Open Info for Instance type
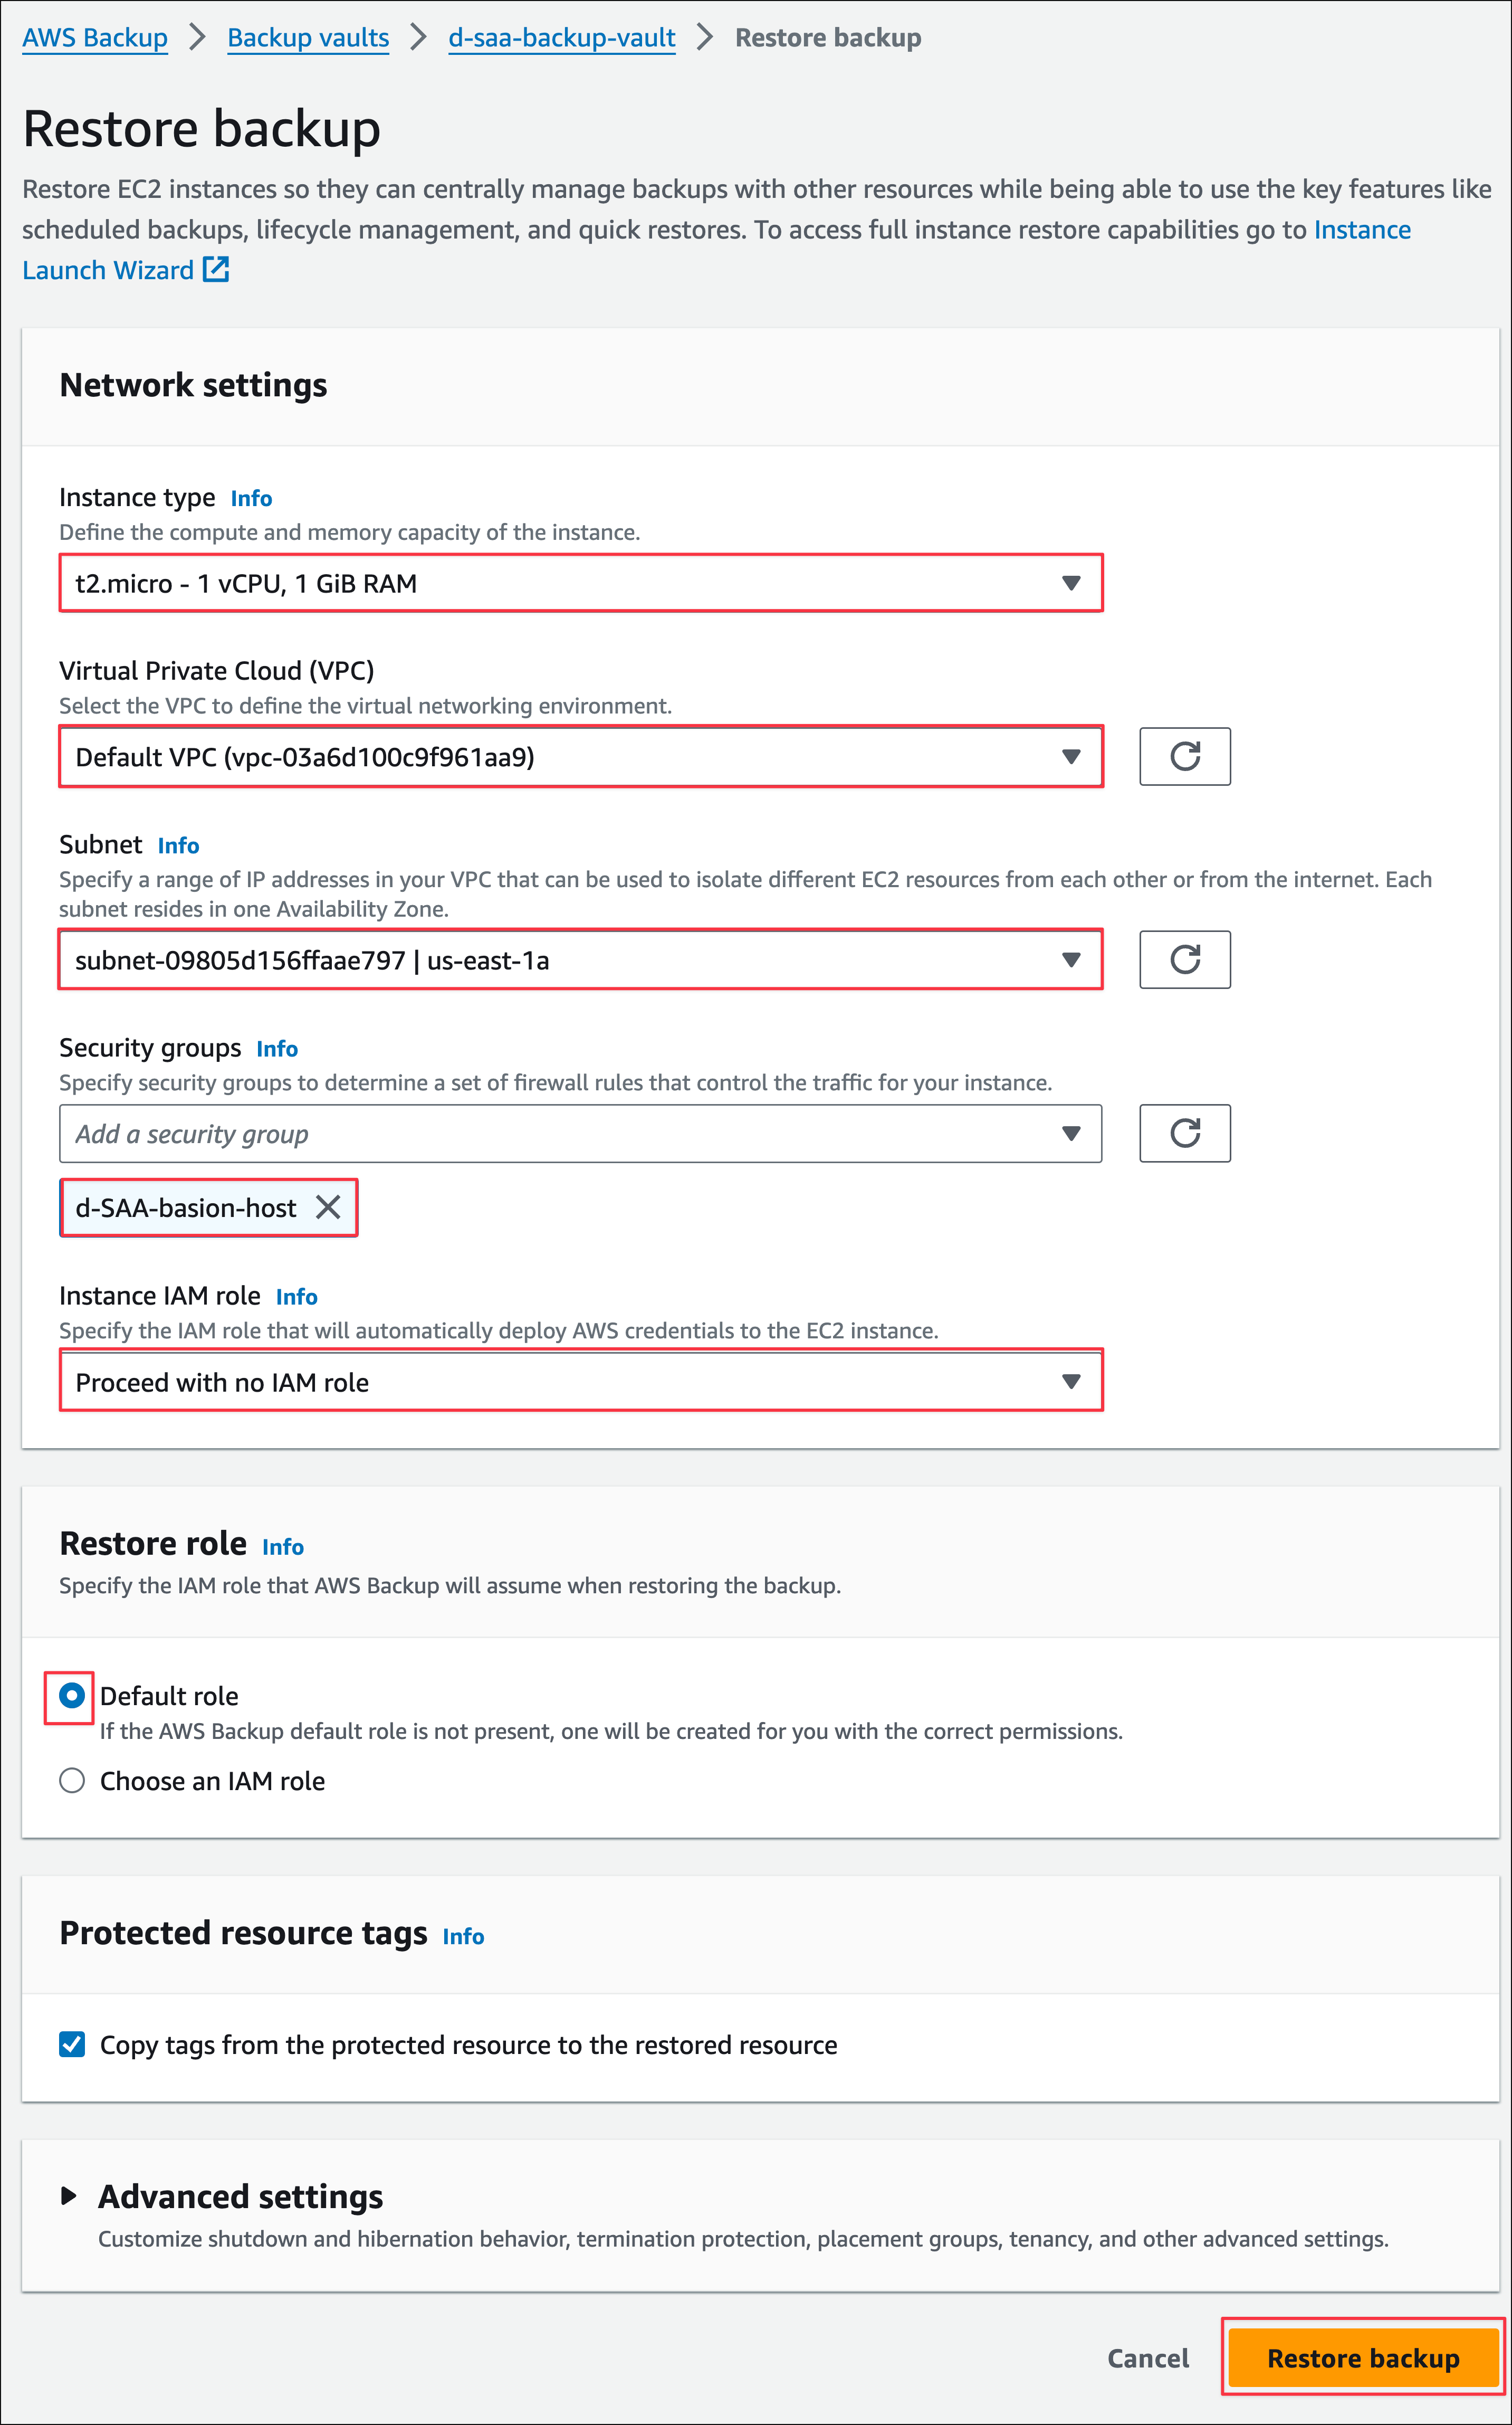This screenshot has height=2425, width=1512. [251, 498]
